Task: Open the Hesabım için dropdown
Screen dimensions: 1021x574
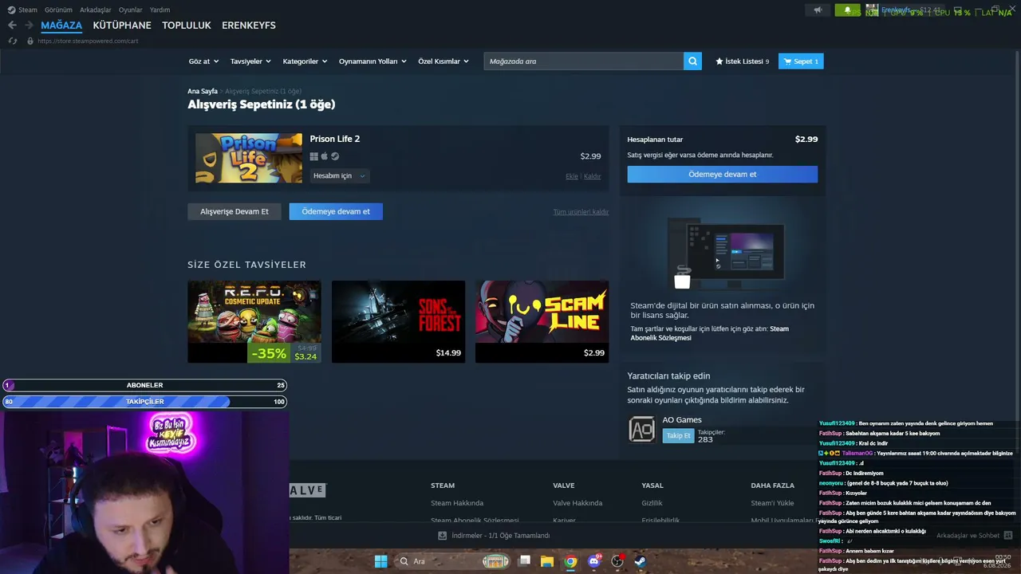Action: tap(340, 176)
